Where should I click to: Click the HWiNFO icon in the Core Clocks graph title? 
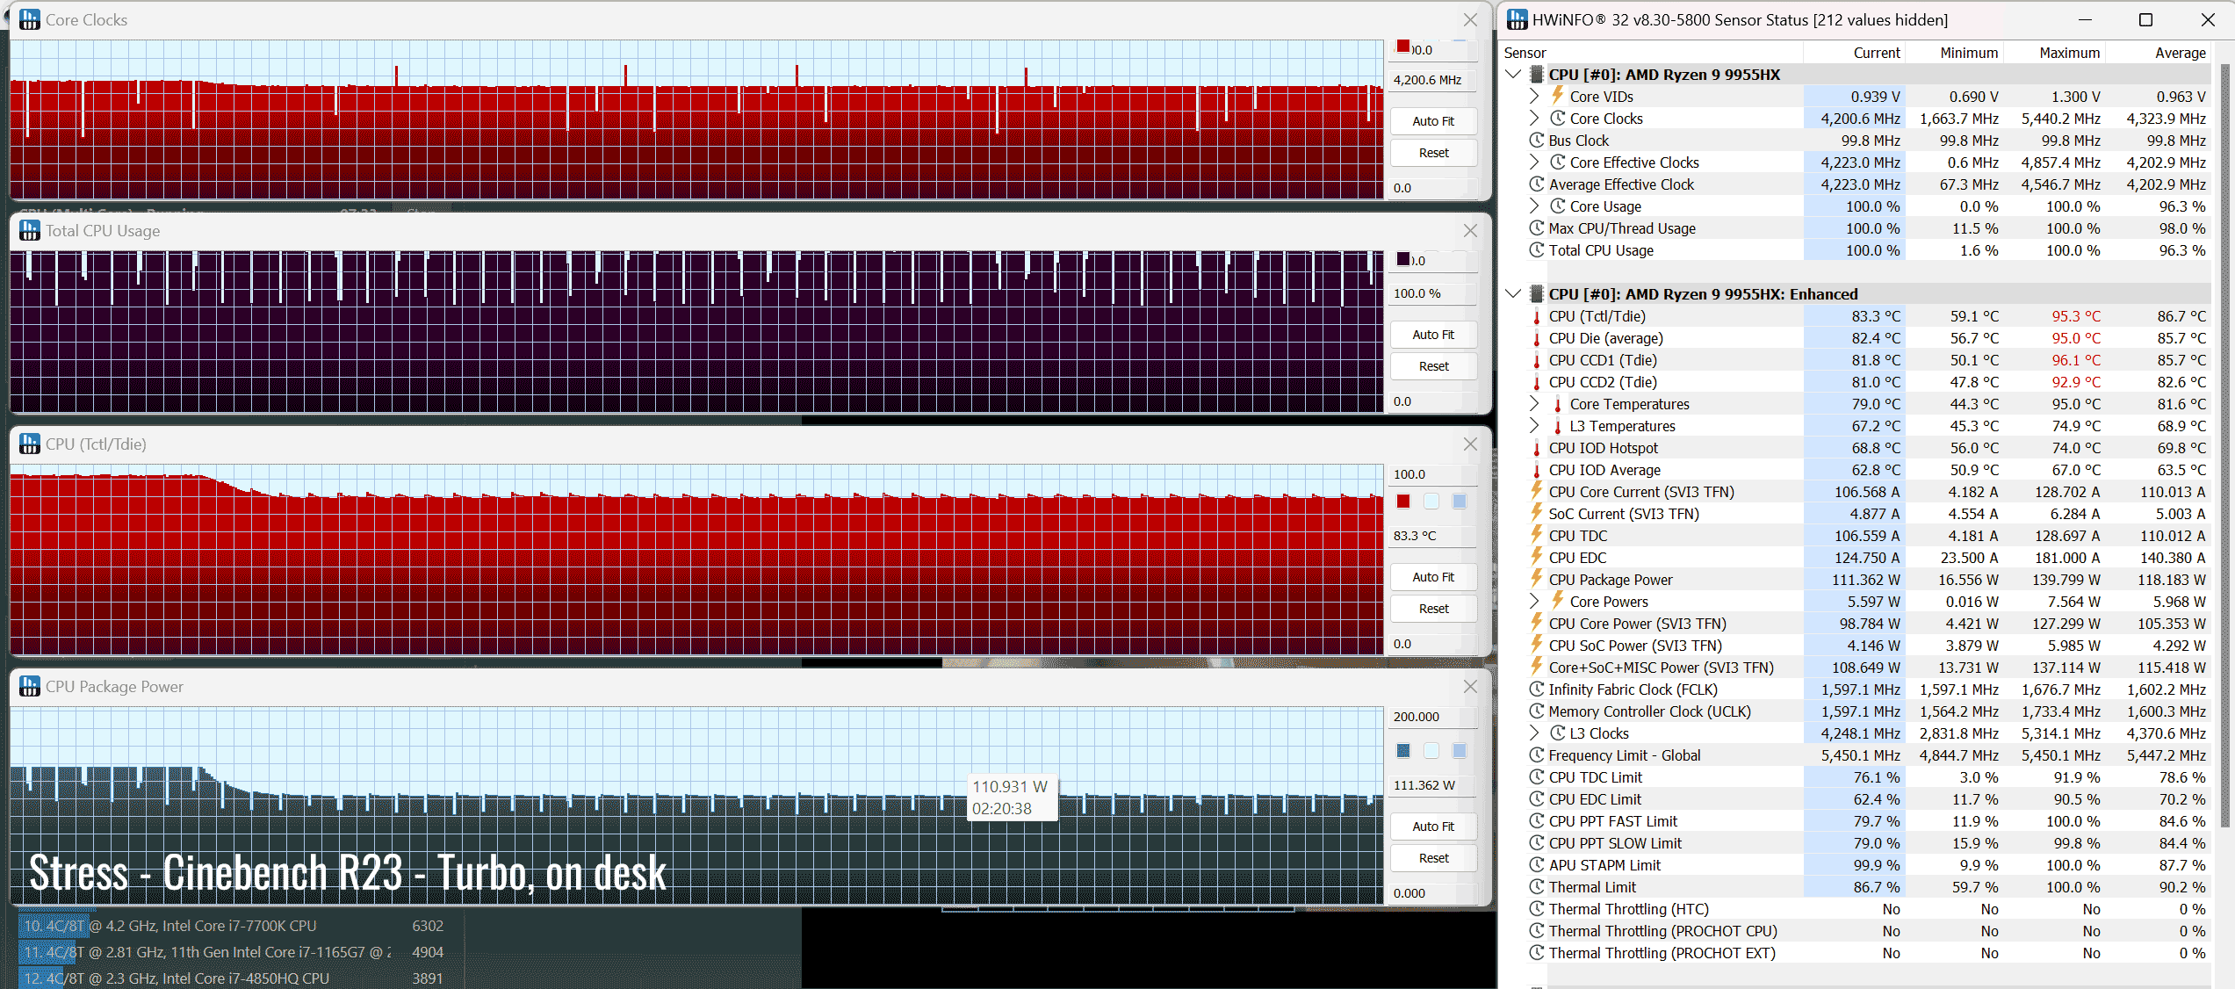click(30, 19)
